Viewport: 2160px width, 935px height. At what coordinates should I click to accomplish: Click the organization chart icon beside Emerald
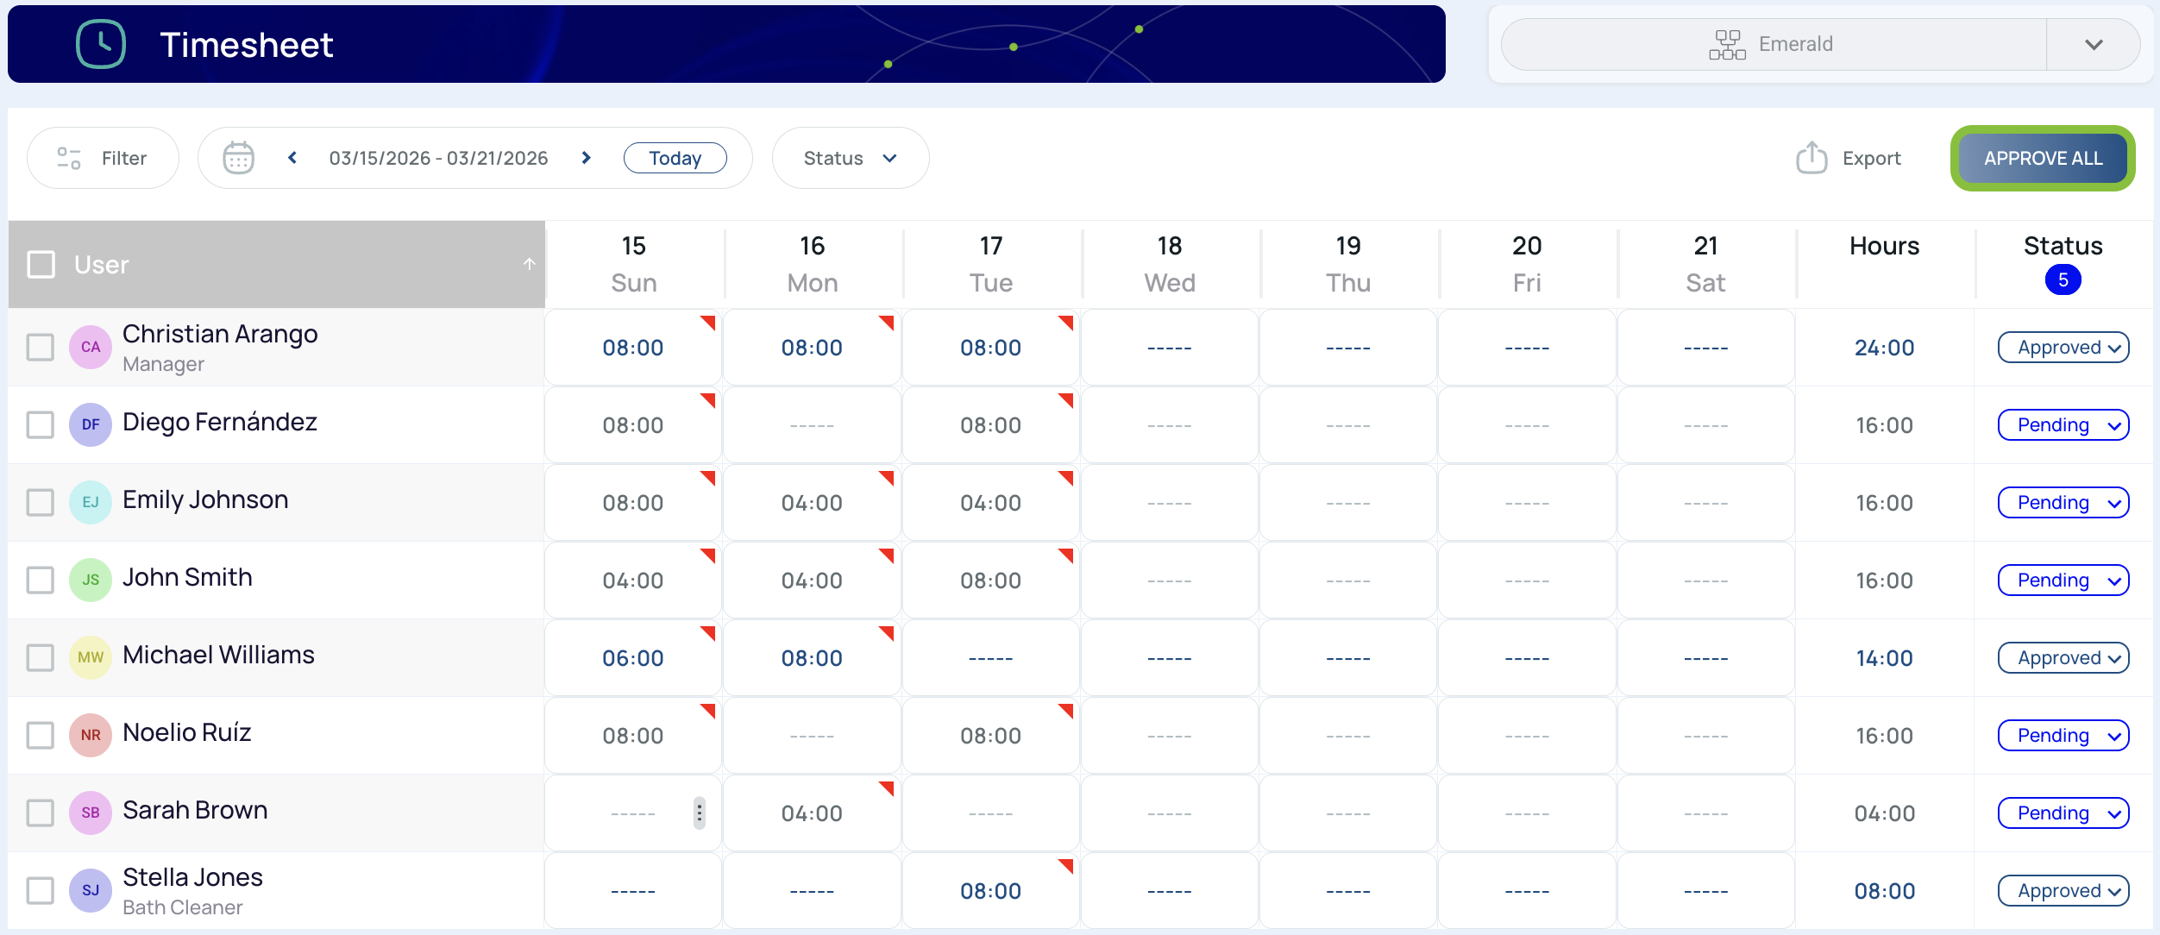(x=1727, y=44)
